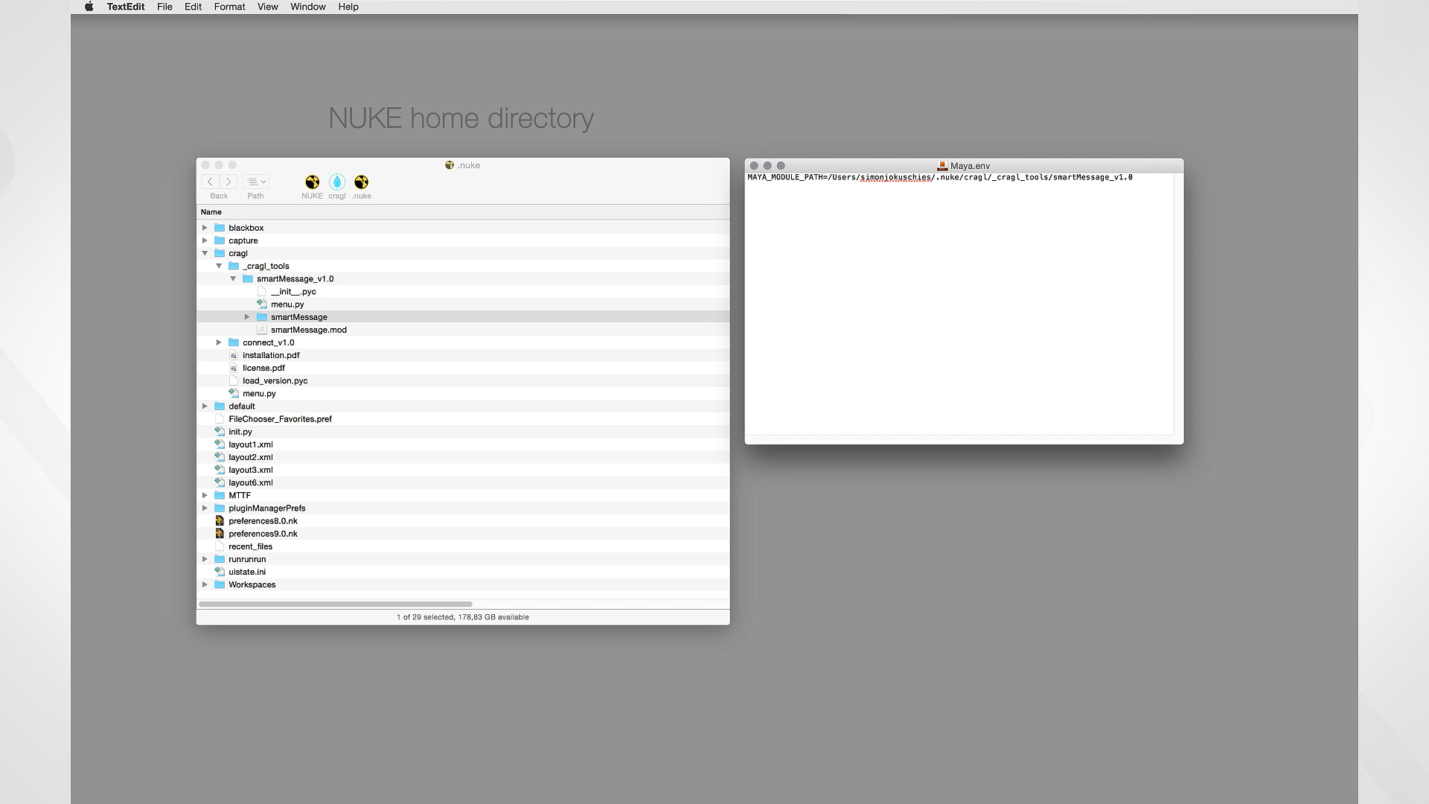This screenshot has height=804, width=1429.
Task: Click the horizontal scrollbar in Finder window
Action: click(335, 604)
